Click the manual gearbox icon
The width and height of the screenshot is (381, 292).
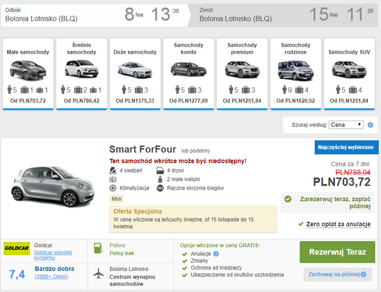coord(160,188)
